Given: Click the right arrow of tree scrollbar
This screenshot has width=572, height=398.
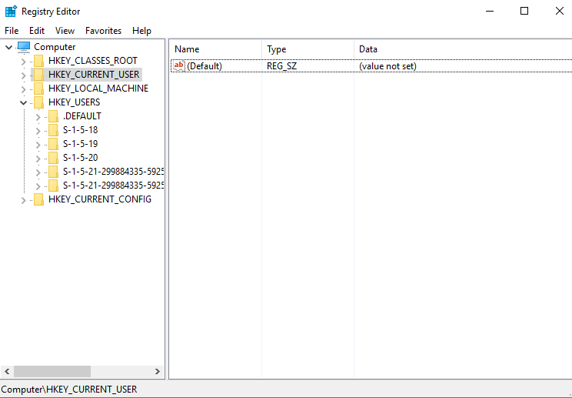Looking at the screenshot, I should (x=158, y=371).
